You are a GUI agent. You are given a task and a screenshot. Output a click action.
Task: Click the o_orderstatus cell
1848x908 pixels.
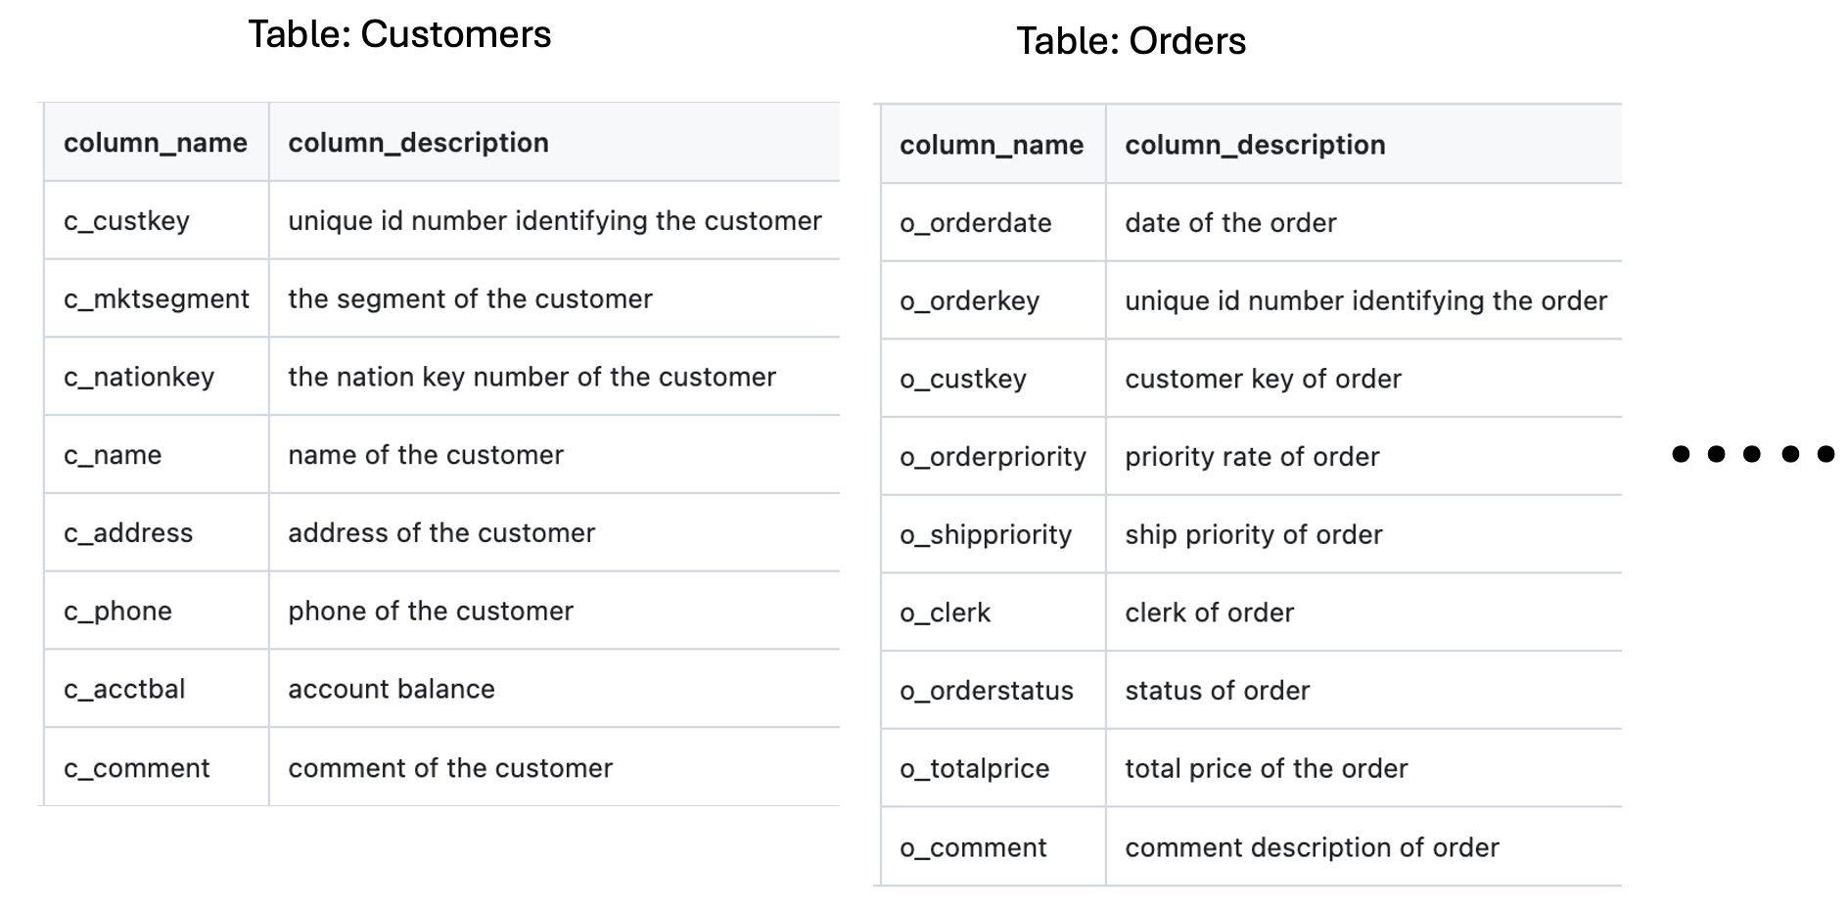986,691
